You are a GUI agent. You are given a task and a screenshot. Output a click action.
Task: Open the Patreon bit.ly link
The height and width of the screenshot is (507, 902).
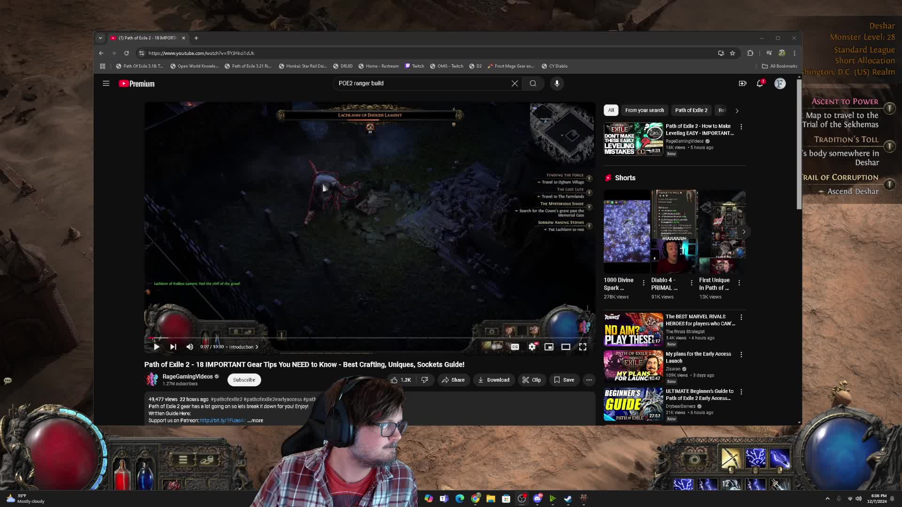pos(223,421)
